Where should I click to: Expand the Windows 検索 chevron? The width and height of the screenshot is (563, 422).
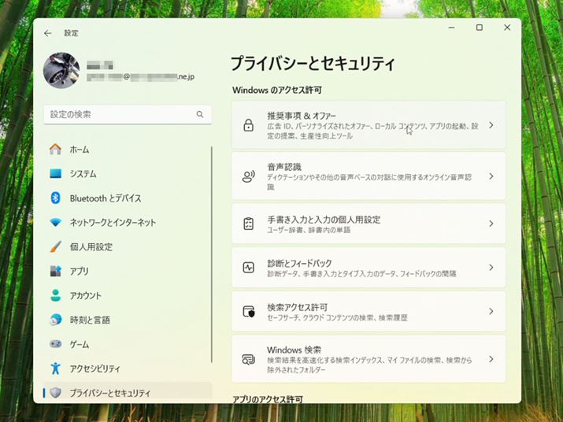(x=491, y=359)
